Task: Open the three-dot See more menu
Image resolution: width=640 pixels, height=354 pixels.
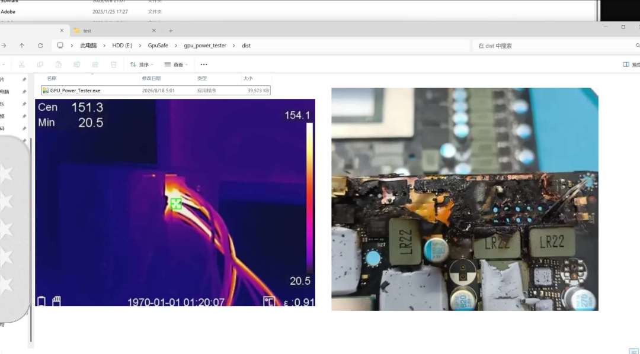Action: point(204,65)
